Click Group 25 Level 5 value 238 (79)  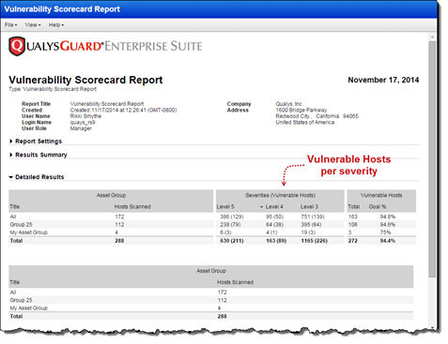tap(230, 224)
